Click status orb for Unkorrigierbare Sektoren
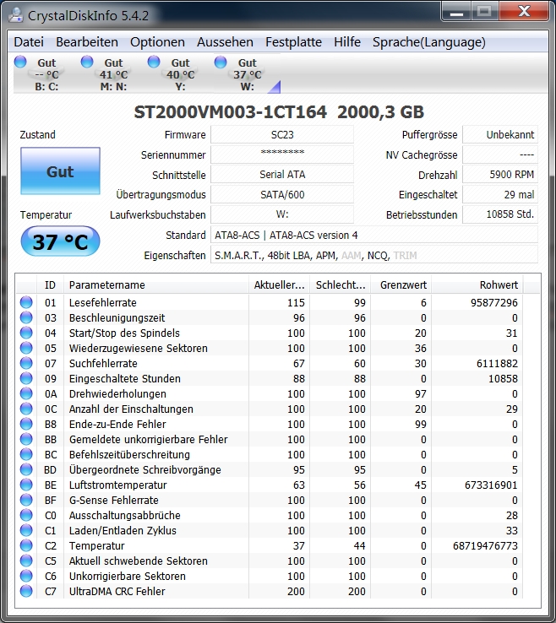 tap(26, 576)
